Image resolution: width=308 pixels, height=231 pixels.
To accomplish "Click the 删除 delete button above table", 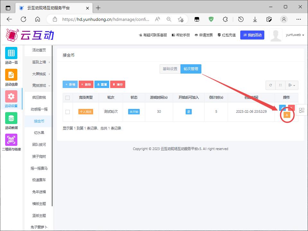I will [x=86, y=84].
